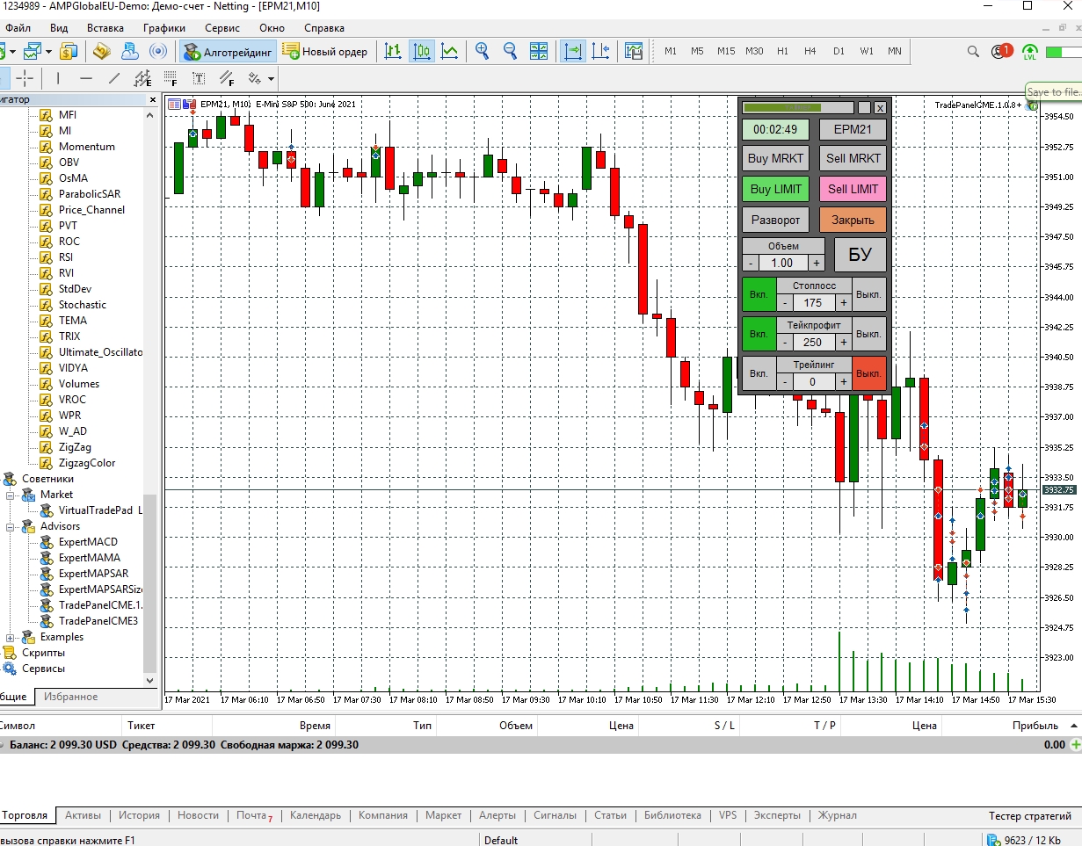Set timeframe to M15

726,52
